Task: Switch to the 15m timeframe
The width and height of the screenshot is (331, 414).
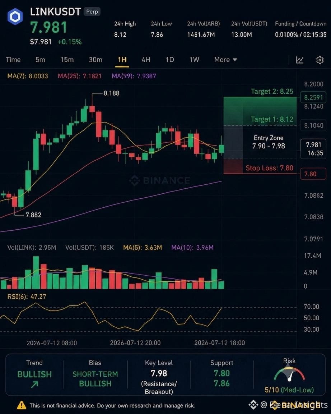Action: 67,60
